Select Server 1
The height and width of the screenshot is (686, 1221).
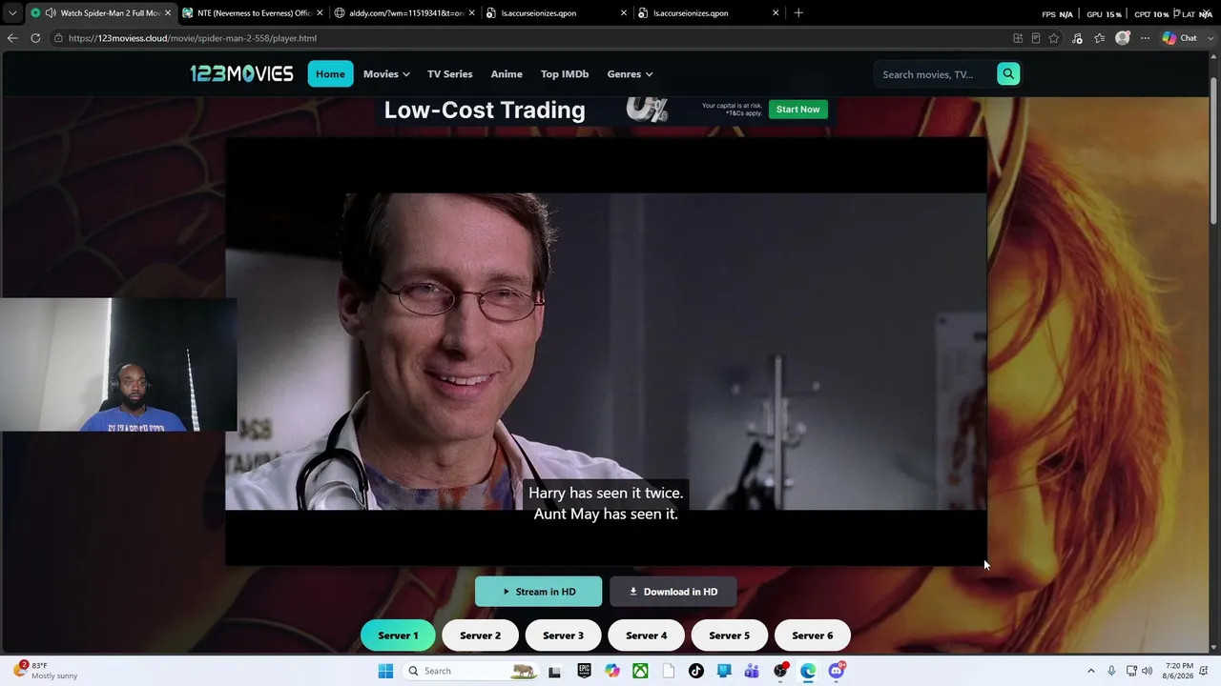pos(398,636)
